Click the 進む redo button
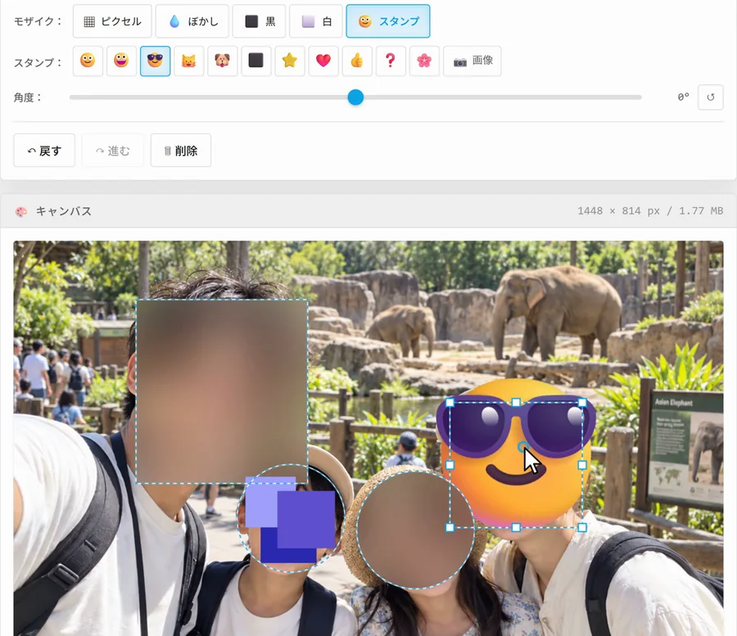The height and width of the screenshot is (636, 737). click(x=113, y=151)
